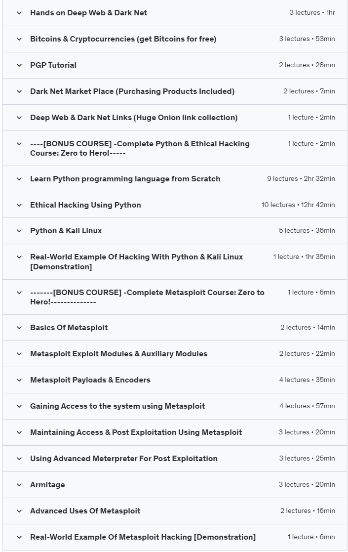Open Real-World Example Of Metasploit Hacking title
348x552 pixels.
pyautogui.click(x=143, y=537)
